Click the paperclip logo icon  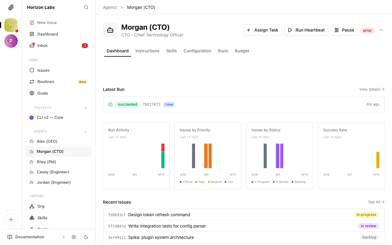11,7
